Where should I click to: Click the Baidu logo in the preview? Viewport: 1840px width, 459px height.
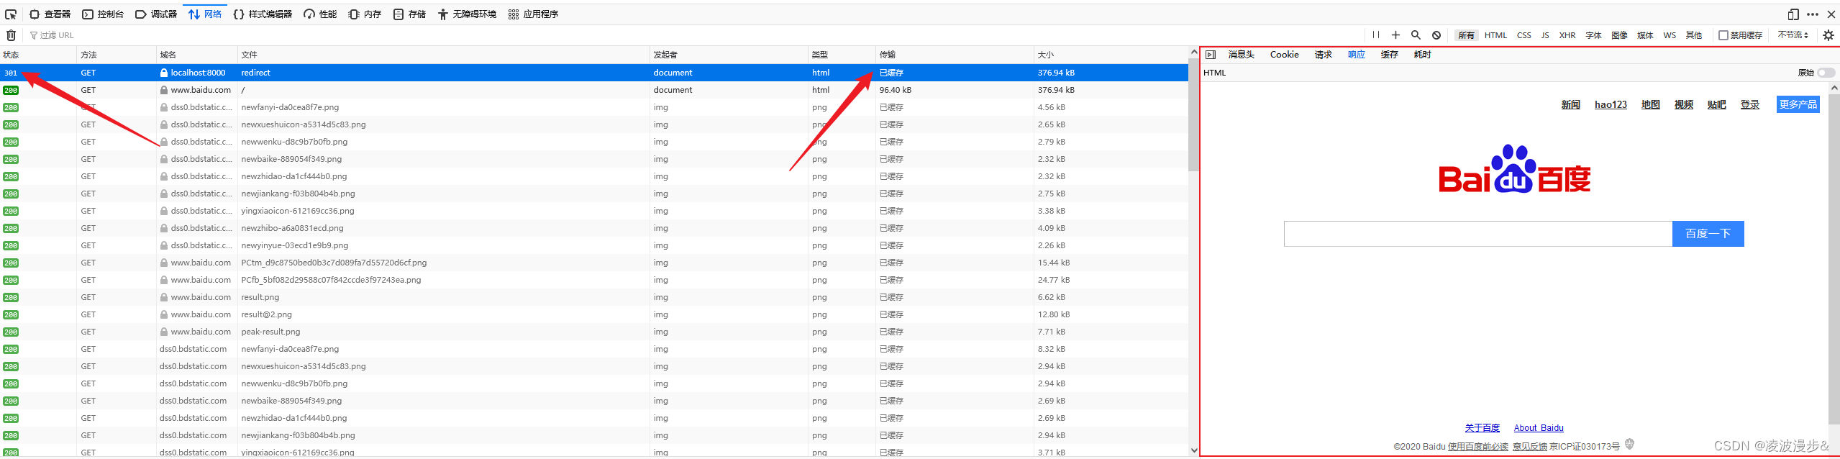click(1514, 170)
